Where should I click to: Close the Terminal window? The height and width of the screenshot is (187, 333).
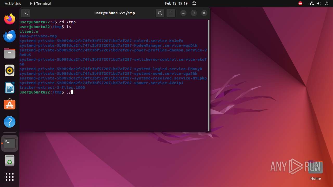point(204,13)
